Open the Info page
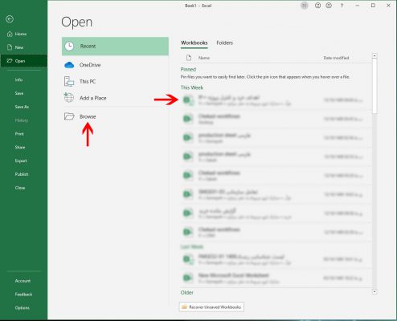This screenshot has width=397, height=321. (23, 79)
